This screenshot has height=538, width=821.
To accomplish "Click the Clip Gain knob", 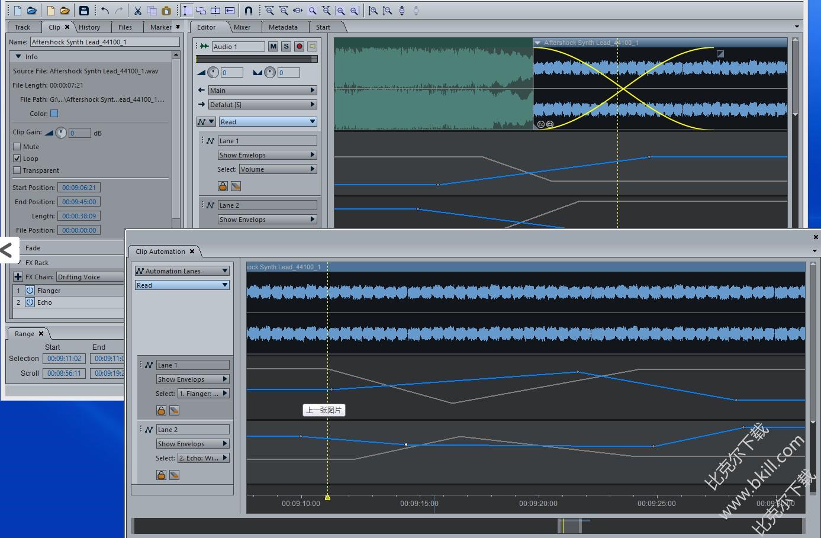I will 61,133.
